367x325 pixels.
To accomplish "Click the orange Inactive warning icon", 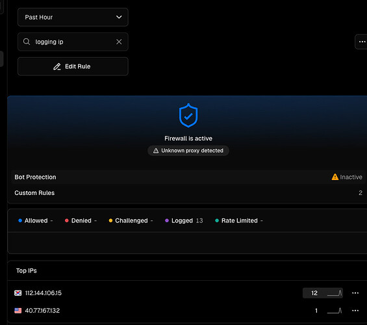I will (x=335, y=177).
